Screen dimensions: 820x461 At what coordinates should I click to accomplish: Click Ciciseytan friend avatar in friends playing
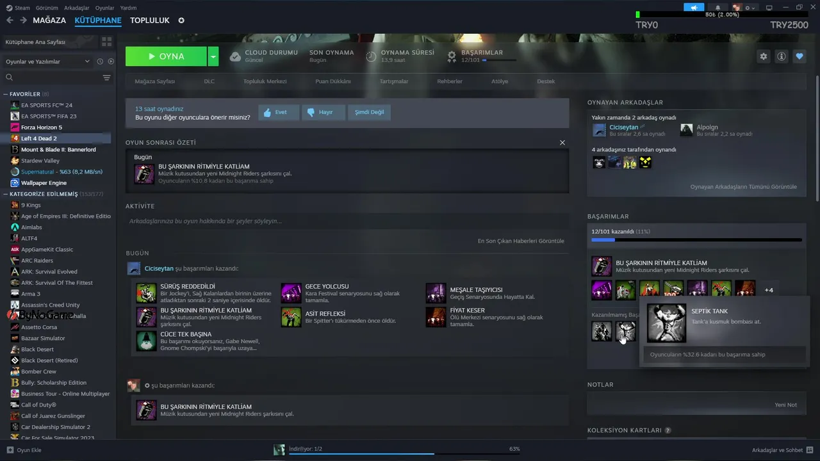click(599, 130)
